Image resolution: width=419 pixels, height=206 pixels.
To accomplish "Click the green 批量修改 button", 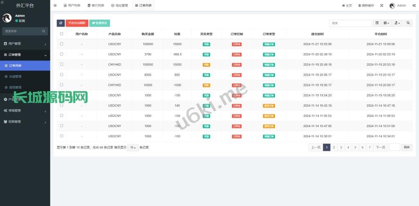I will pos(99,23).
